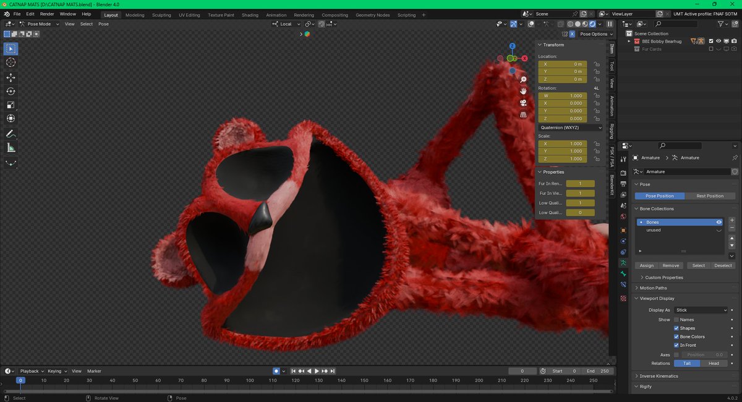Select the Move tool in the toolbar
Screen dimensions: 742x402
tap(11, 77)
